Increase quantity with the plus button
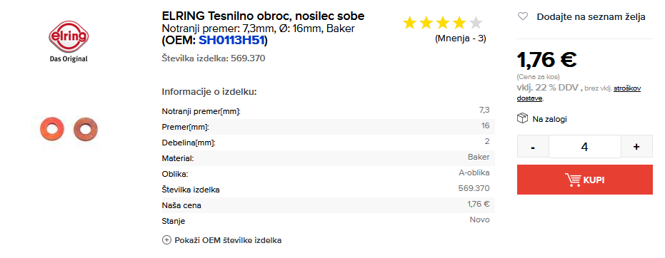 point(636,147)
